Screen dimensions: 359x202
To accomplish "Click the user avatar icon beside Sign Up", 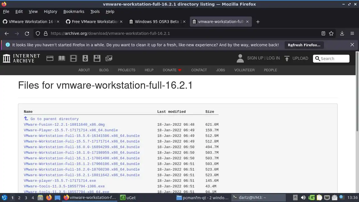I will click(240, 58).
